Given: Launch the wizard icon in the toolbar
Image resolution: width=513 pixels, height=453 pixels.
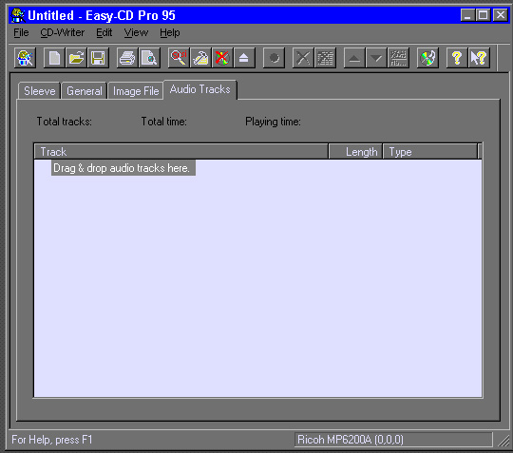Looking at the screenshot, I should pos(26,58).
